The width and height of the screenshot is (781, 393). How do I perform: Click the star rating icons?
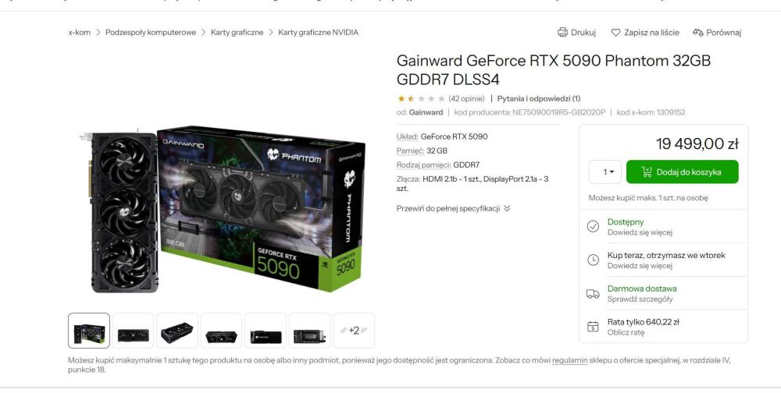click(x=421, y=98)
